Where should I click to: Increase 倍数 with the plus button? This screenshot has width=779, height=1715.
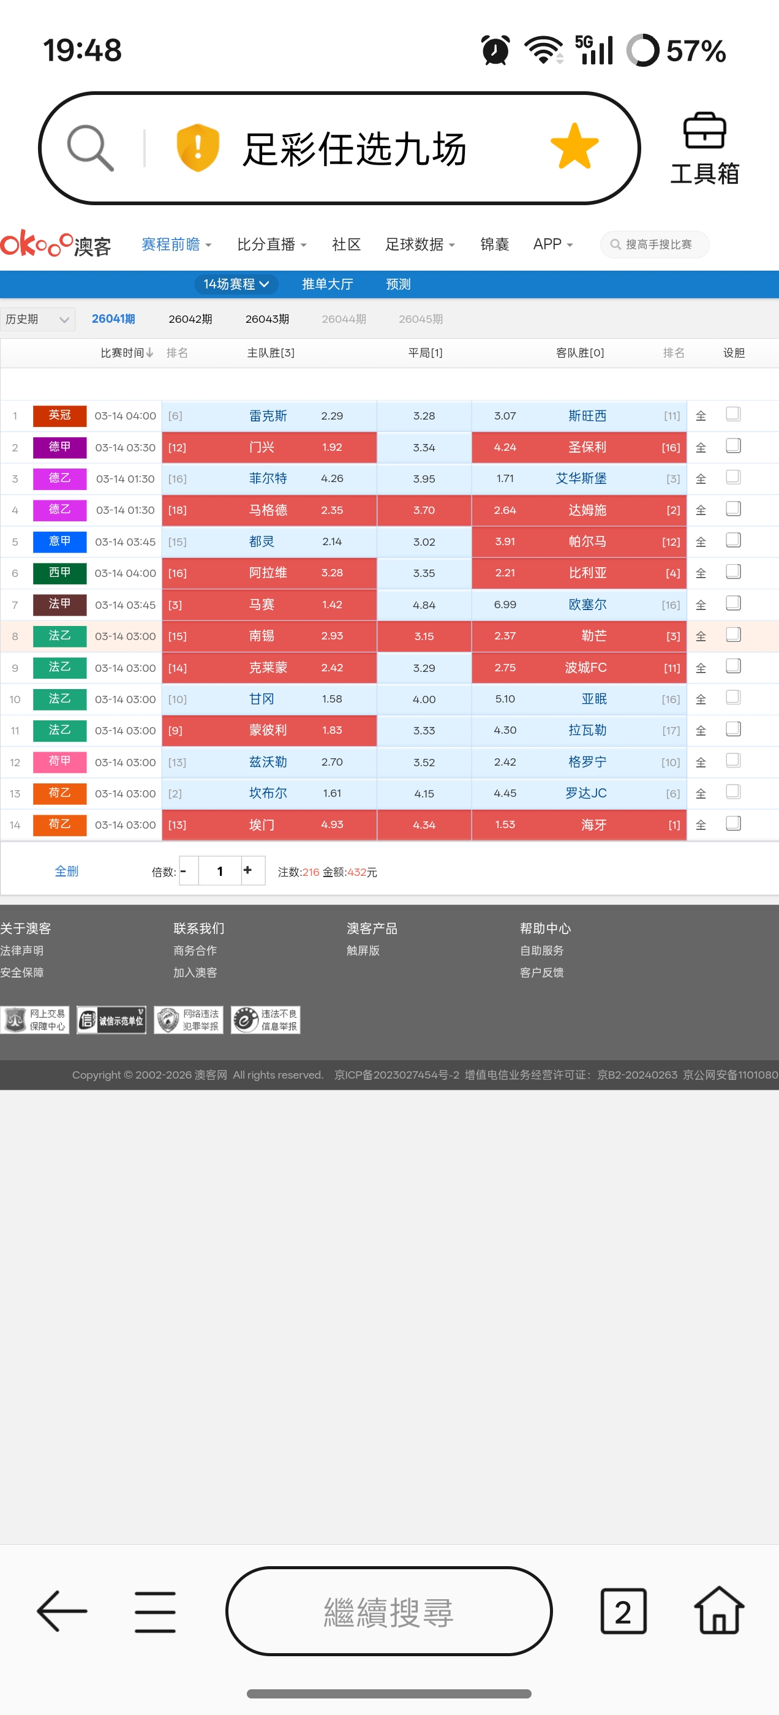pos(247,871)
